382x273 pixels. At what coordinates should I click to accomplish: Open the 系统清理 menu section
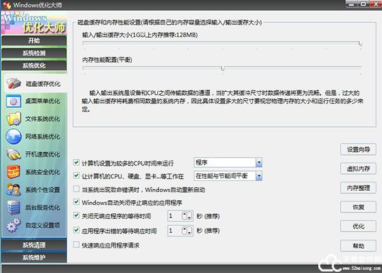[34, 245]
